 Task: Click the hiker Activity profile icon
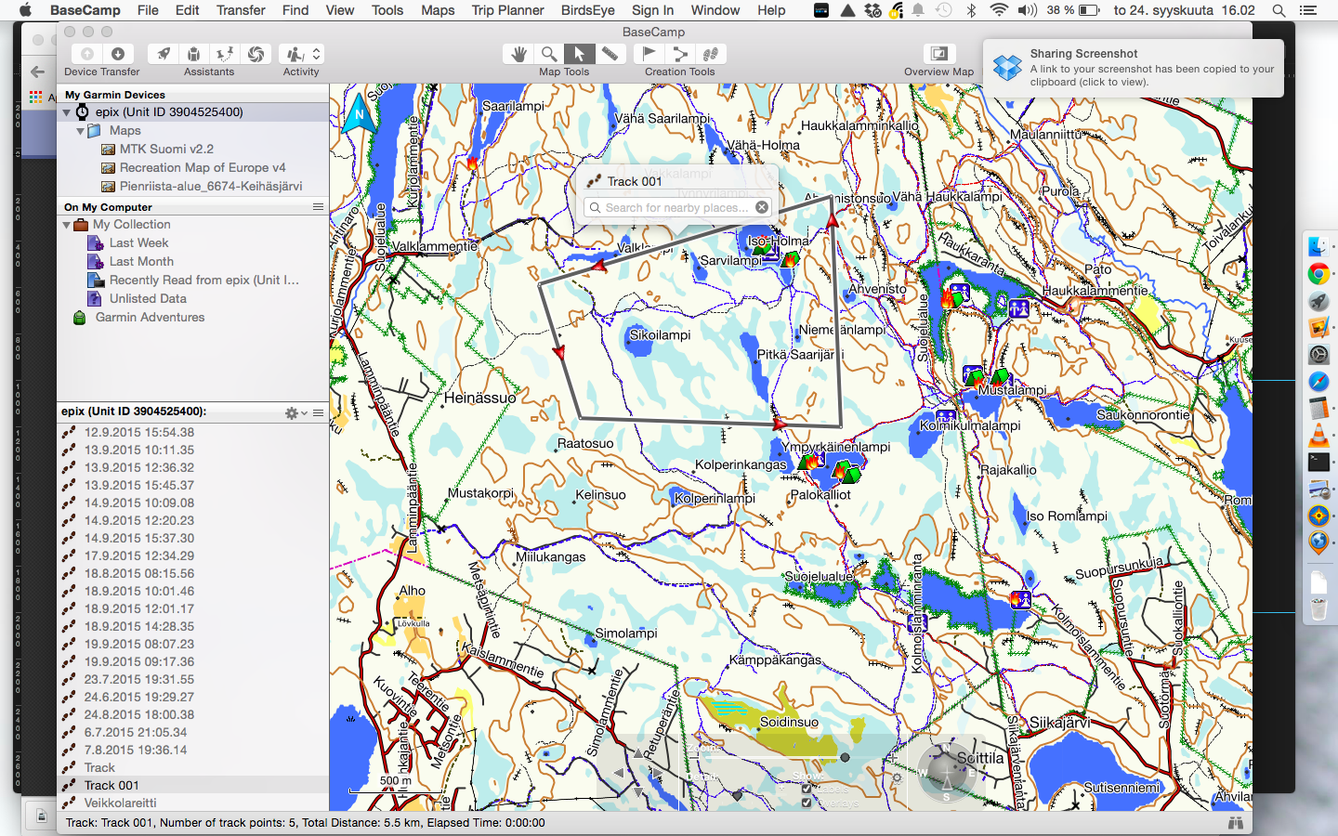(295, 54)
